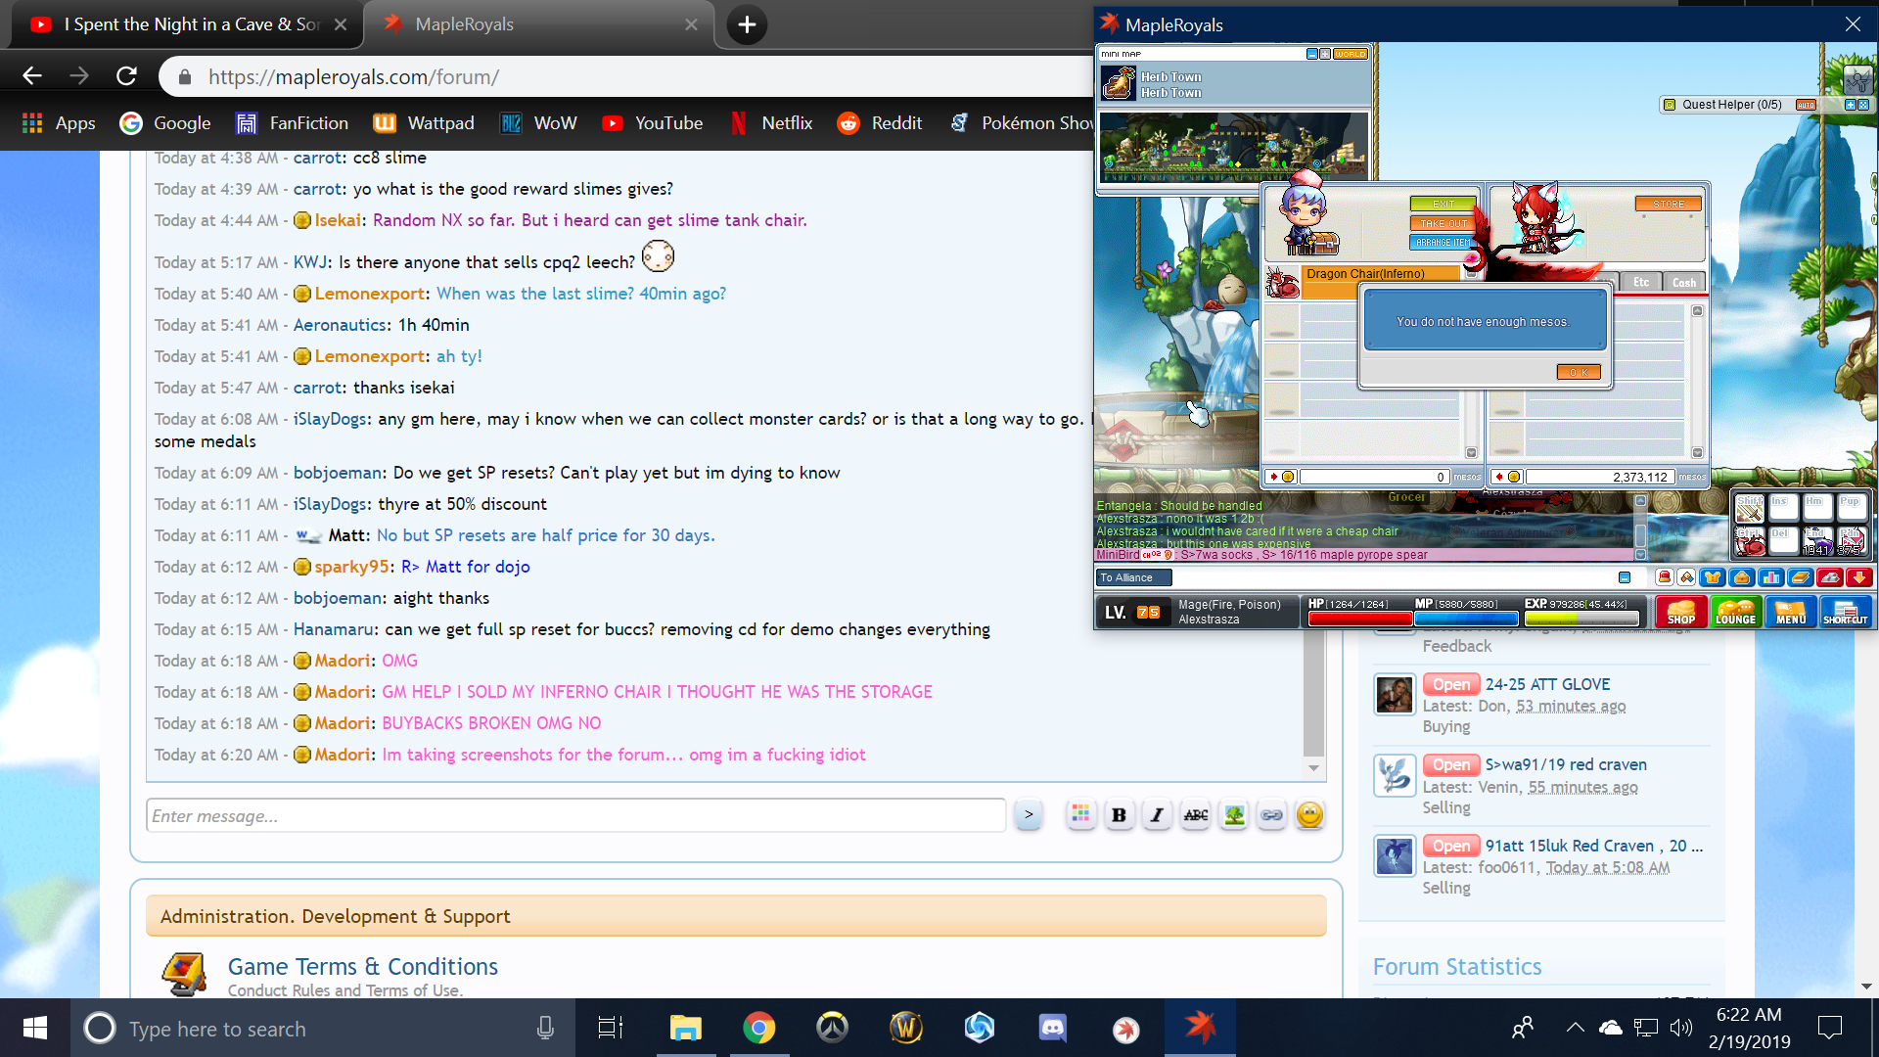
Task: Click the top-right fairy event icon in game
Action: tap(1856, 78)
